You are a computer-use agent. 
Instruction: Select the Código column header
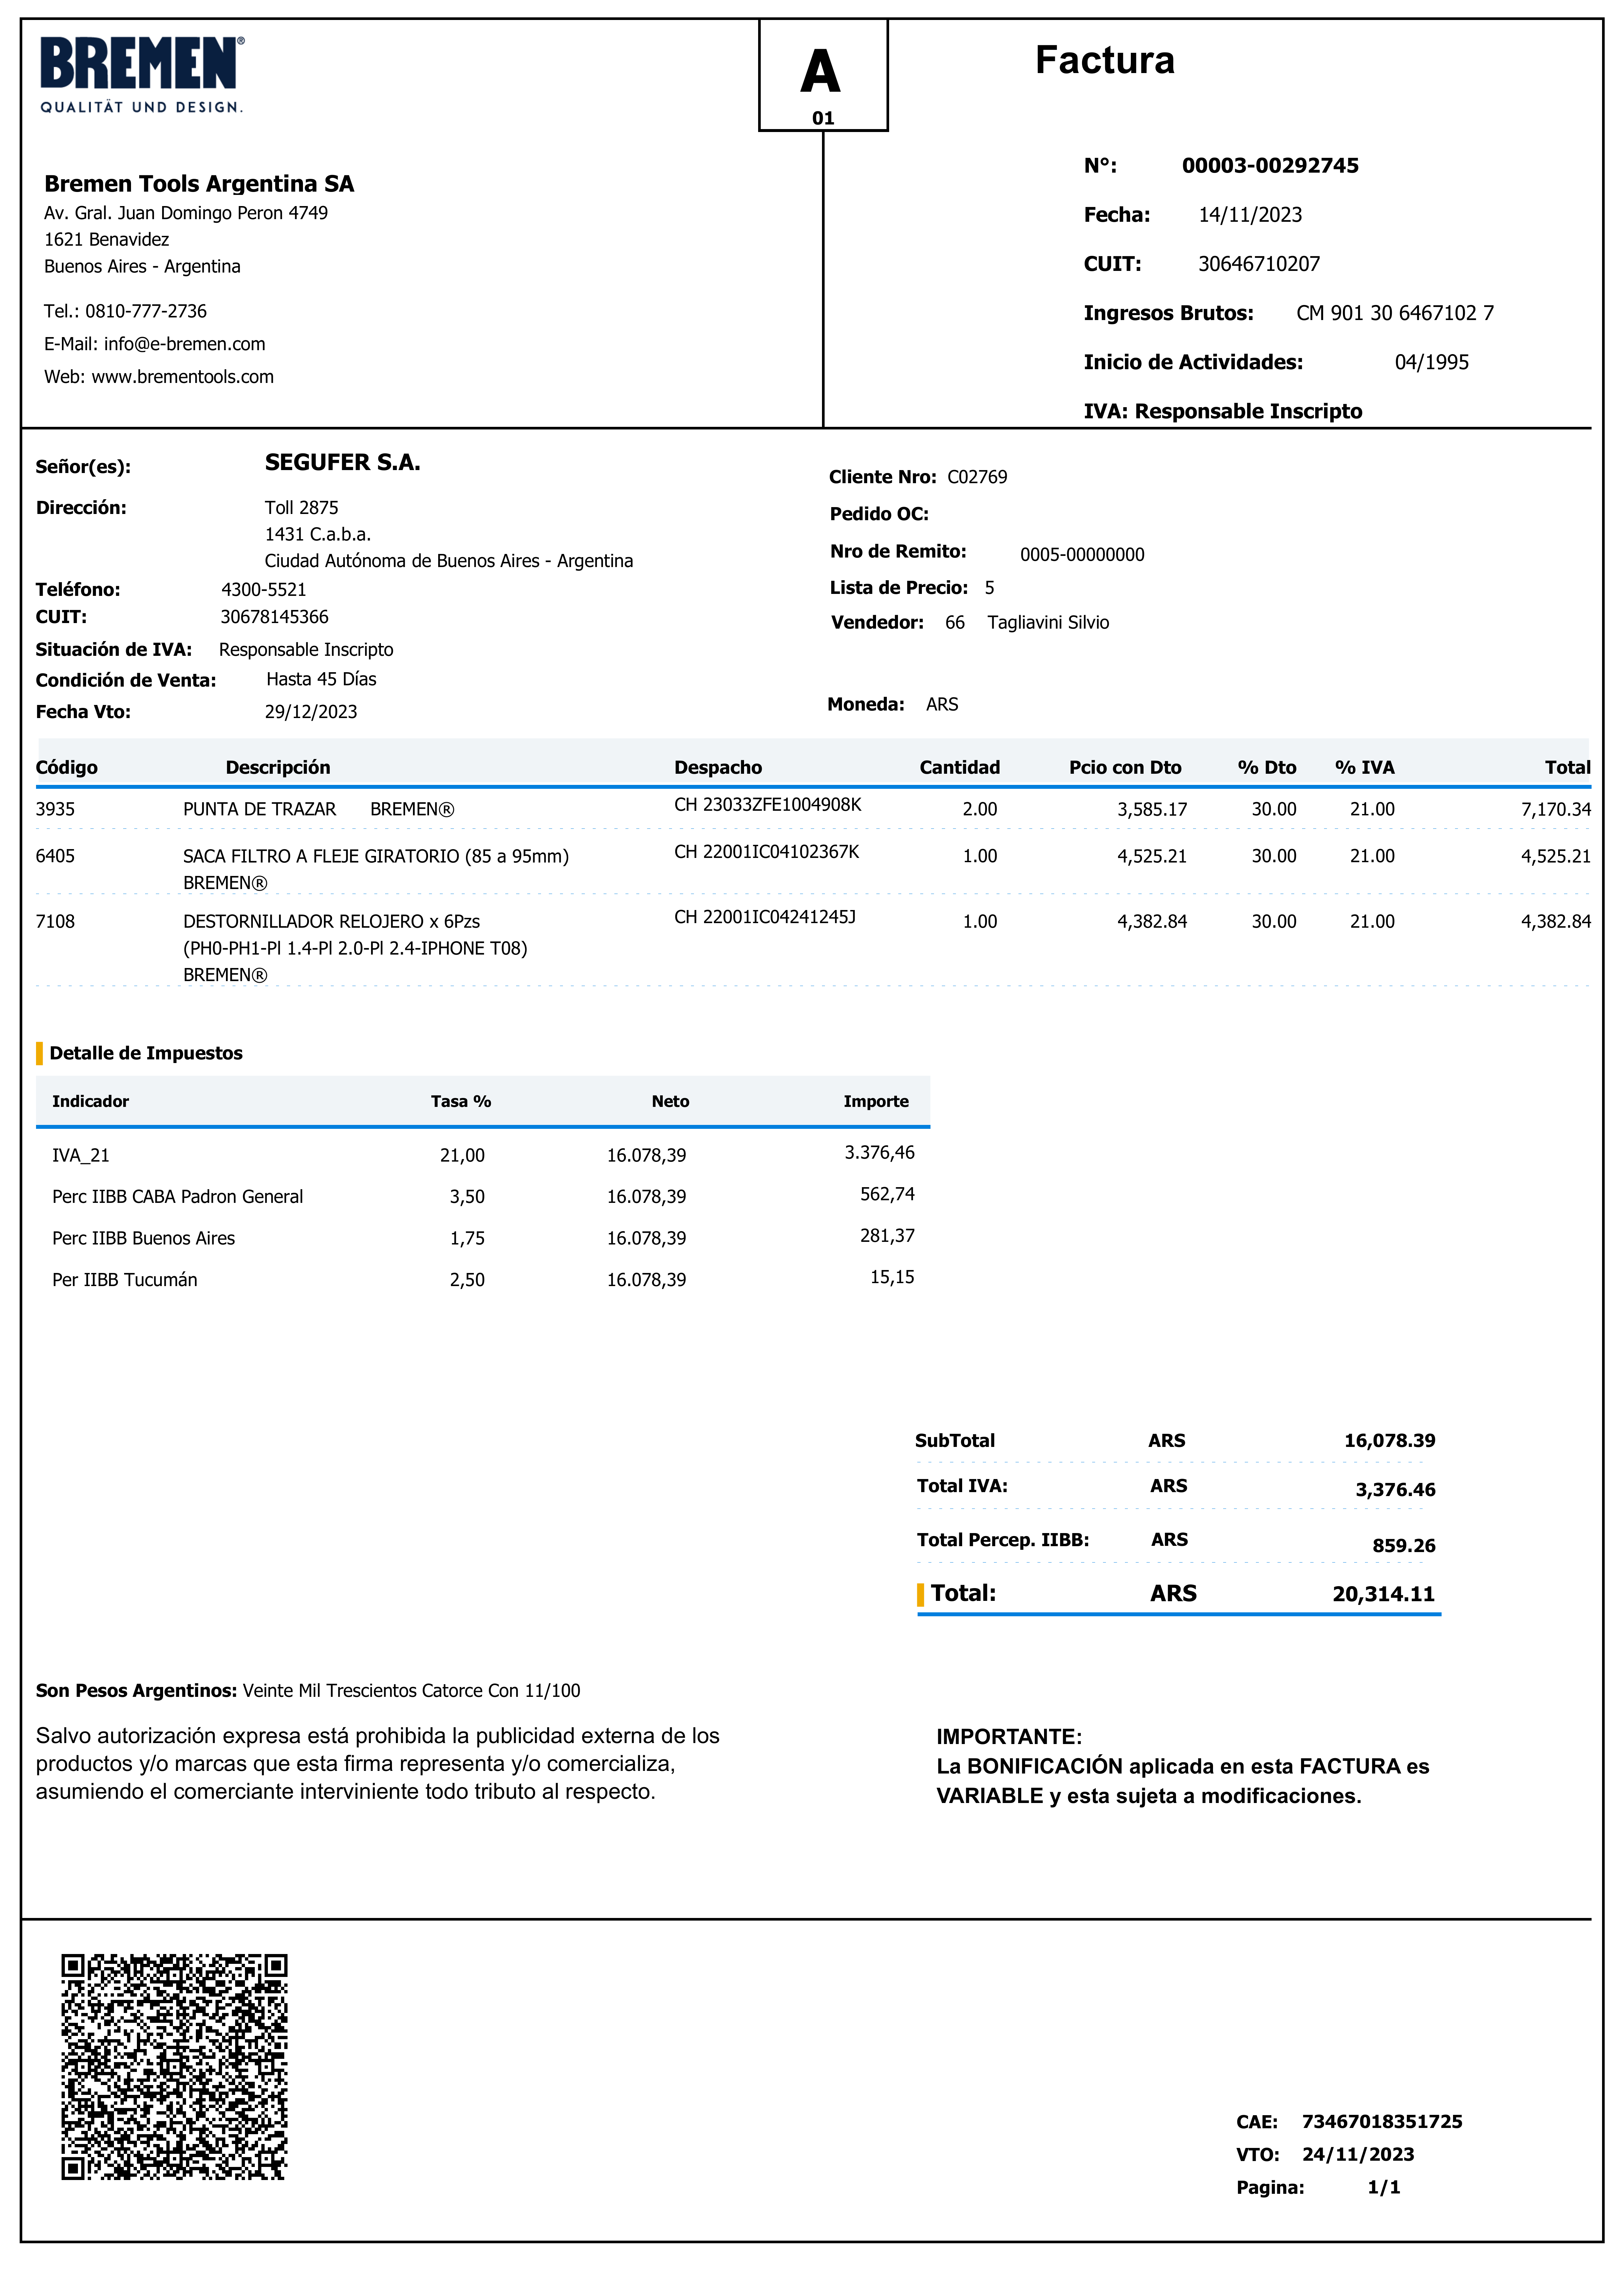tap(67, 767)
